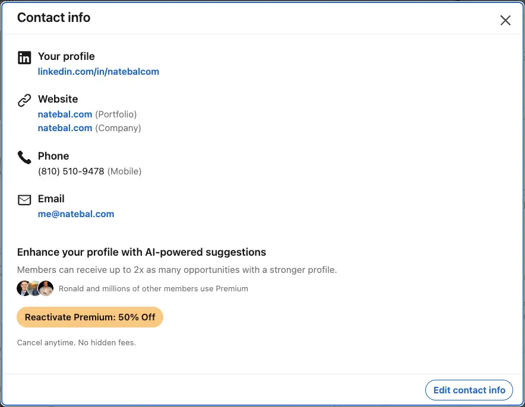Click the Cancel anytime. No hidden fees. note
Screen dimensions: 525x407
77,342
